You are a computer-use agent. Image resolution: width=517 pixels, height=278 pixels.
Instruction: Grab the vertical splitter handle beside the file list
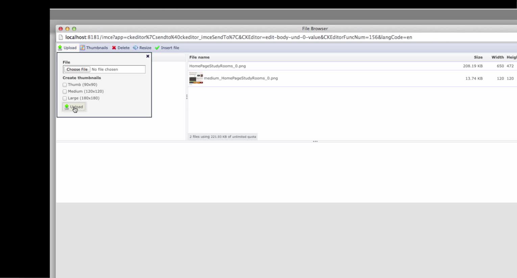click(x=187, y=97)
